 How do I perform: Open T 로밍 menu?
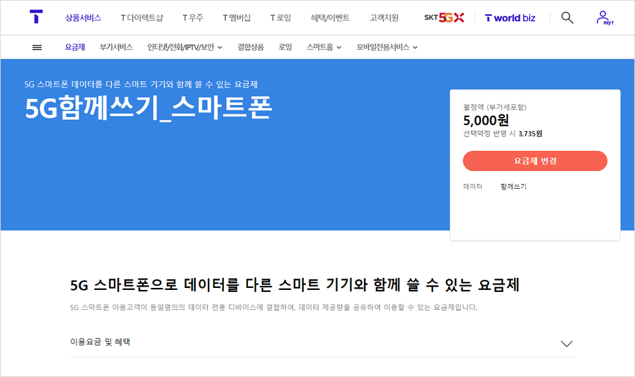[x=281, y=18]
